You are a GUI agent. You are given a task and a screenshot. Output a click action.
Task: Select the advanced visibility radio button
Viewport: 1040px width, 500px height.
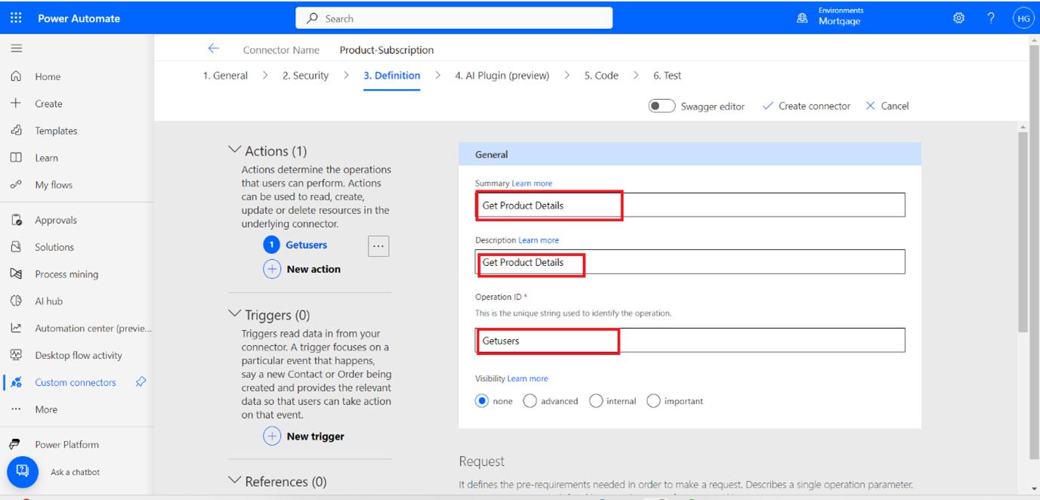530,401
